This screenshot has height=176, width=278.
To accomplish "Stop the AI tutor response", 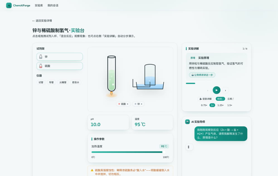I will click(189, 147).
